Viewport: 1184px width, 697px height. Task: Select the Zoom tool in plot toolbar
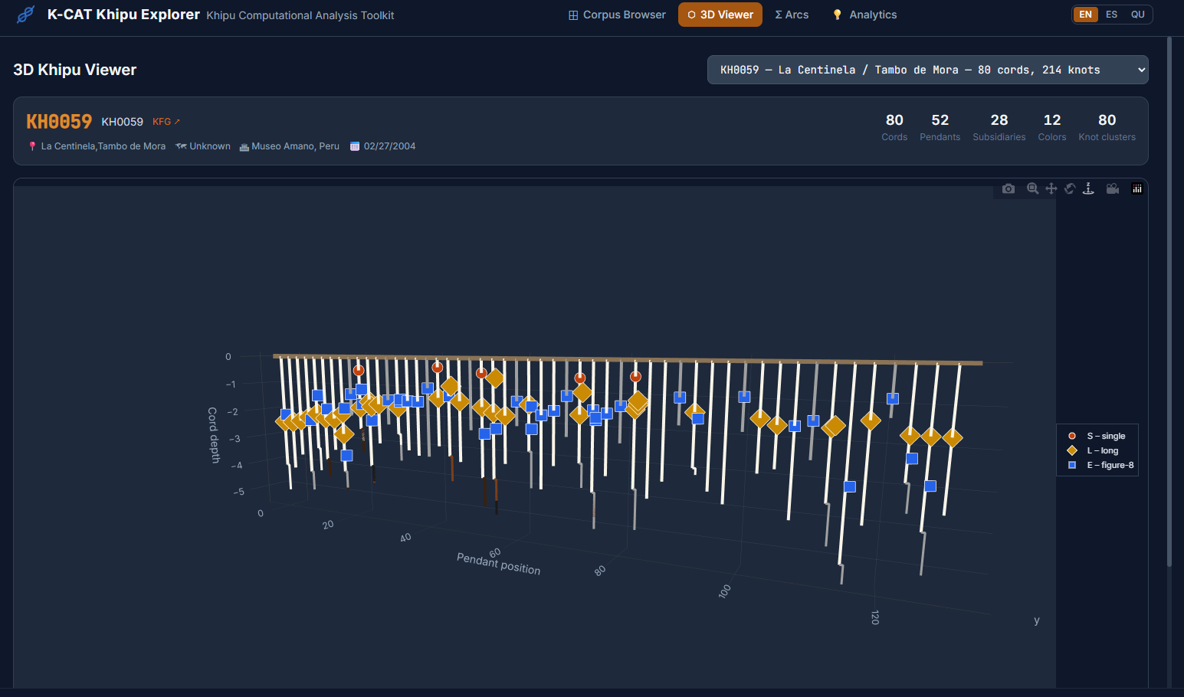[1032, 189]
